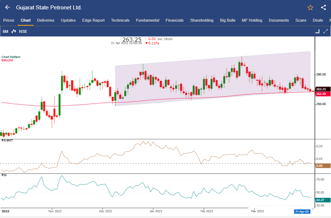Select the volume bars chart icon
The width and height of the screenshot is (331, 218).
coord(317,31)
